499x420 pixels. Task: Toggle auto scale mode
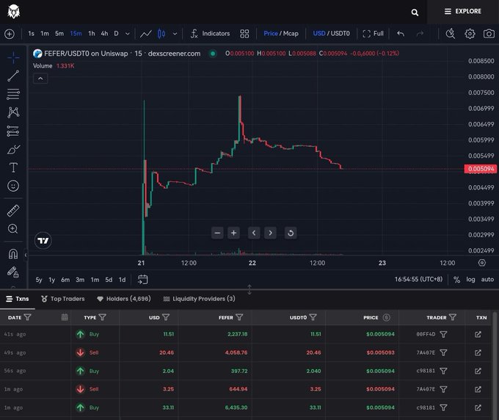coord(487,279)
